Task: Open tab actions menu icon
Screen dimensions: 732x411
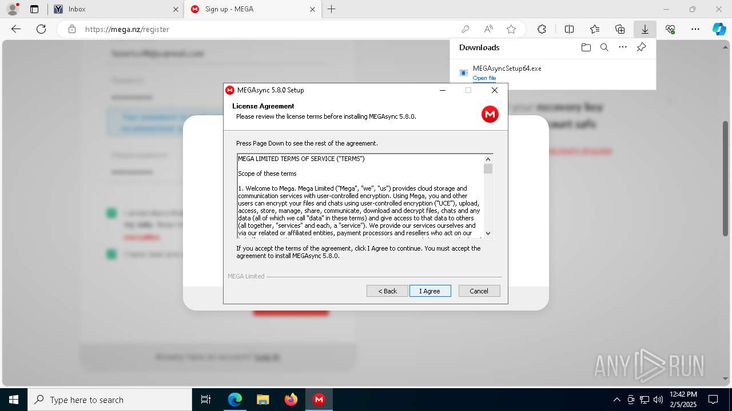Action: tap(34, 9)
